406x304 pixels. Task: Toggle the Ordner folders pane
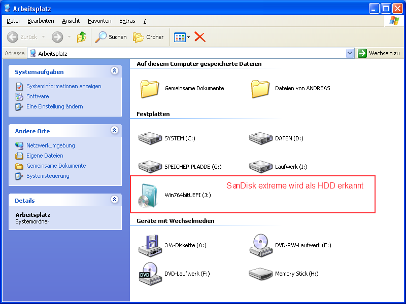point(148,37)
